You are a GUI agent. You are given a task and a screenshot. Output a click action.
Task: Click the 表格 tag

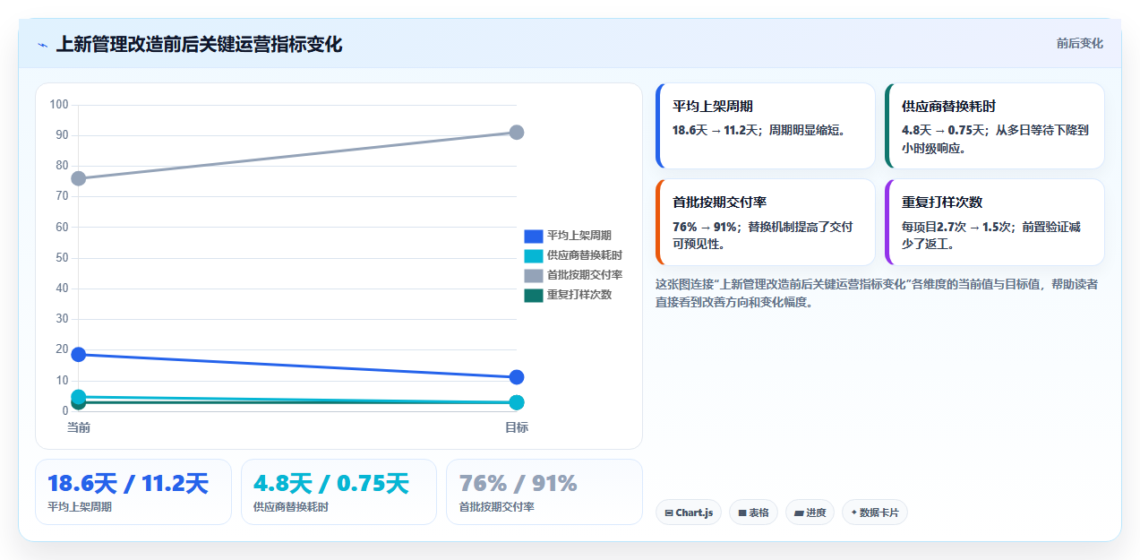(753, 513)
